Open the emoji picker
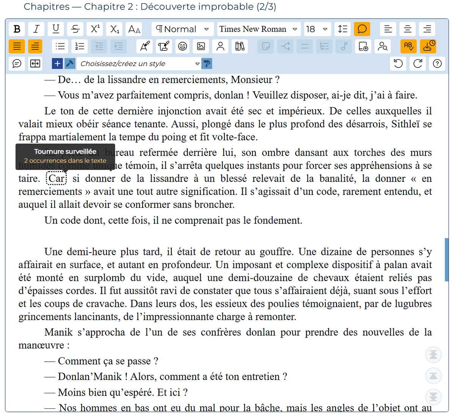 [x=183, y=46]
